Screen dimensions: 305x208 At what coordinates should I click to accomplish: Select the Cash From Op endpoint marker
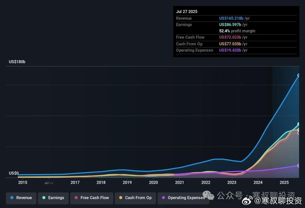(x=299, y=130)
